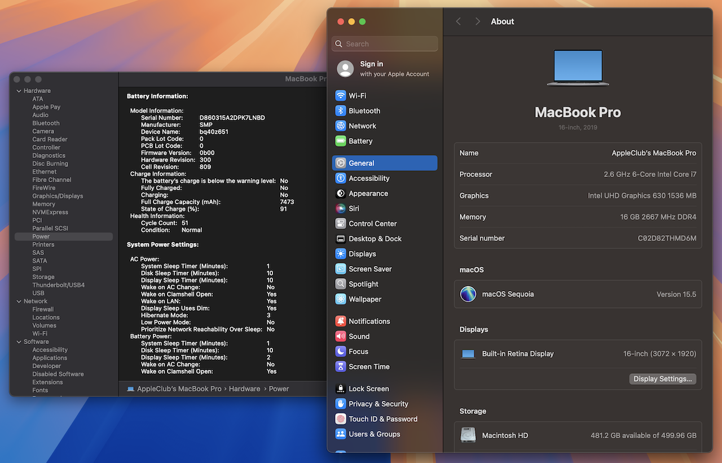Viewport: 722px width, 463px height.
Task: Select Memory in the Hardware list
Action: [43, 204]
